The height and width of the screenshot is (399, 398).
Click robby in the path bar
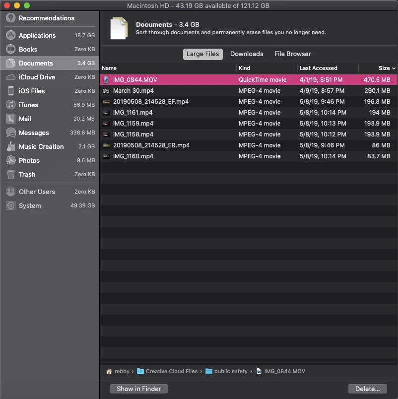click(x=122, y=371)
